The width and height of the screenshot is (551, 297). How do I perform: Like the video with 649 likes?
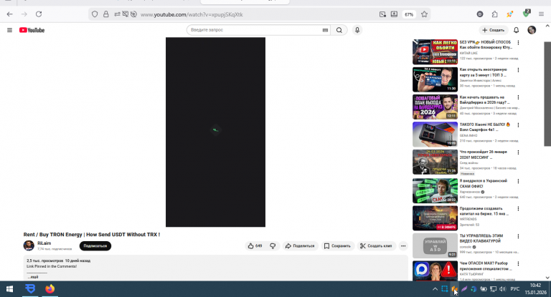[255, 245]
